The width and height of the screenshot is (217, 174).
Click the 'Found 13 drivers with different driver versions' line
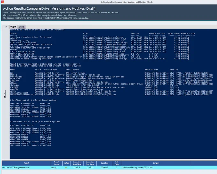[37, 30]
